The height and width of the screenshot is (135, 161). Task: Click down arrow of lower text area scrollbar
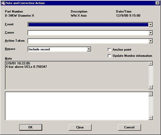(x=151, y=118)
